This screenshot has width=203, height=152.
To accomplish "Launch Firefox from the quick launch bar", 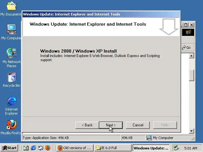I will point(48,148).
